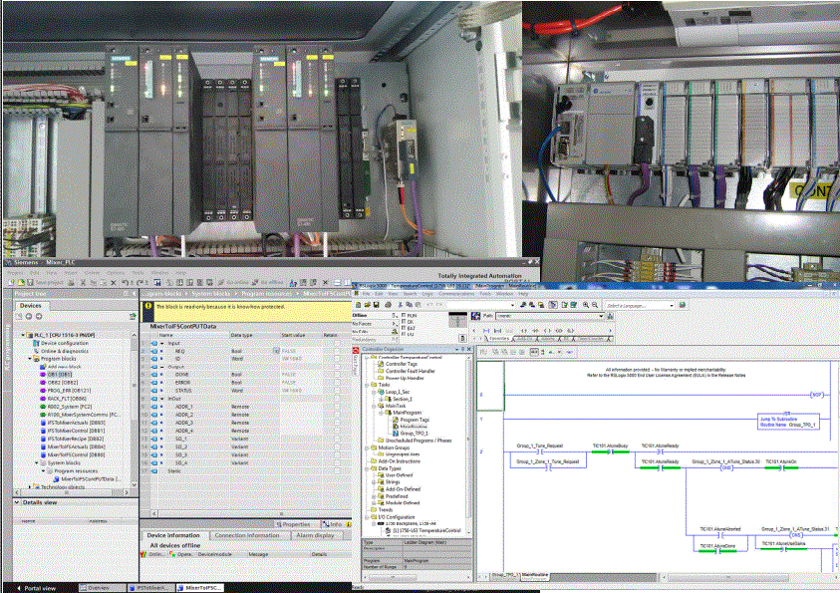
Task: Collapse the Program blocks tree folder
Action: (29, 359)
